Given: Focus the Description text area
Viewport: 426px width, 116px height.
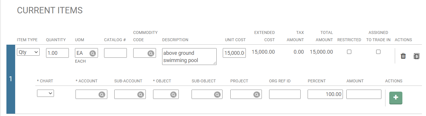Looking at the screenshot, I should 189,57.
